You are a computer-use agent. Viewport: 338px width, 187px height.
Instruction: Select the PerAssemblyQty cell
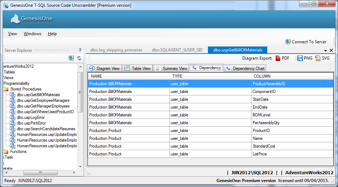[292, 123]
